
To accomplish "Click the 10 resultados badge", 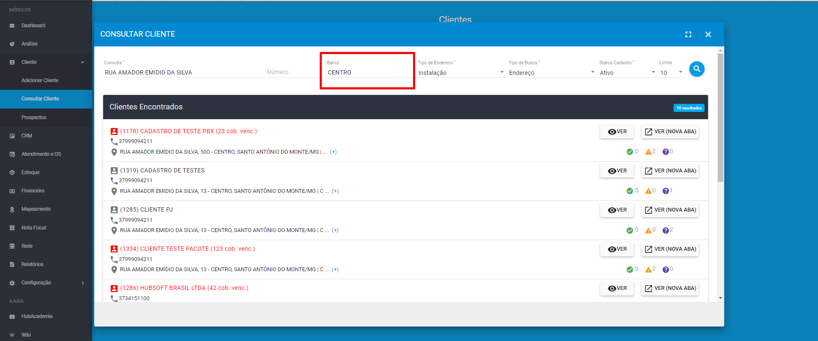I will pos(689,108).
